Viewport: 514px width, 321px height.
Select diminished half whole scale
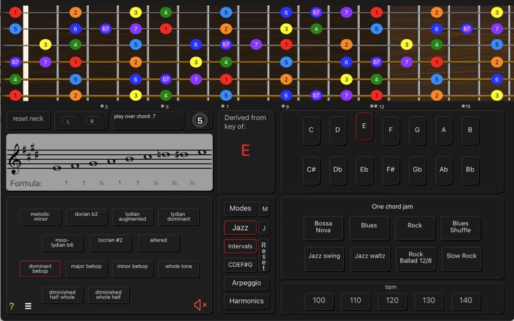[x=62, y=295]
